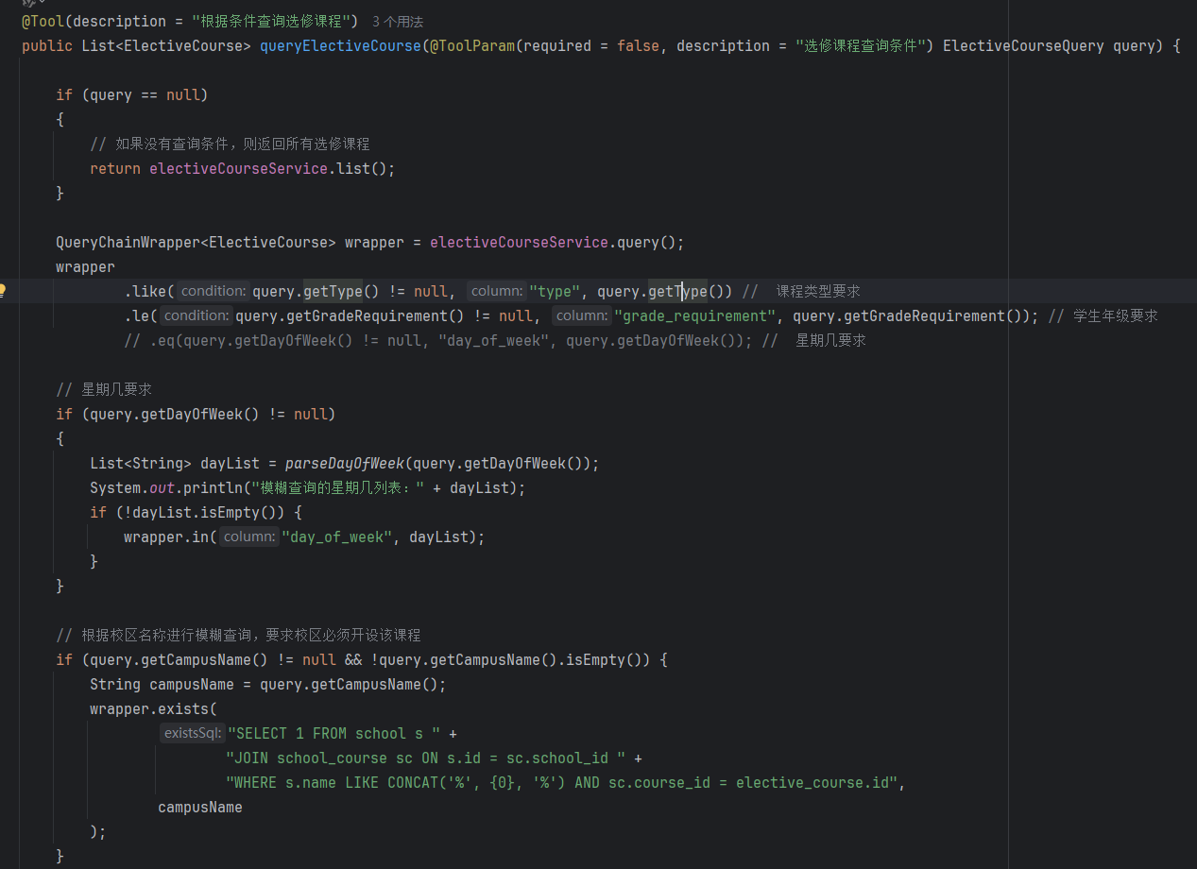This screenshot has height=869, width=1197.
Task: Click the comment "课程类型要求"
Action: 818,291
